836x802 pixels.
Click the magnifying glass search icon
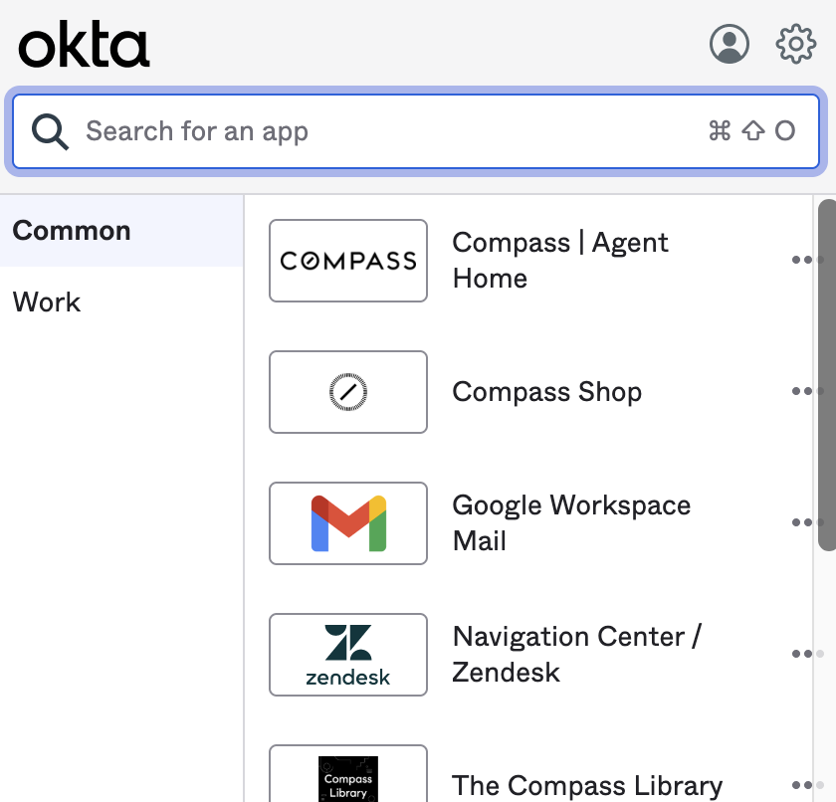pyautogui.click(x=50, y=131)
